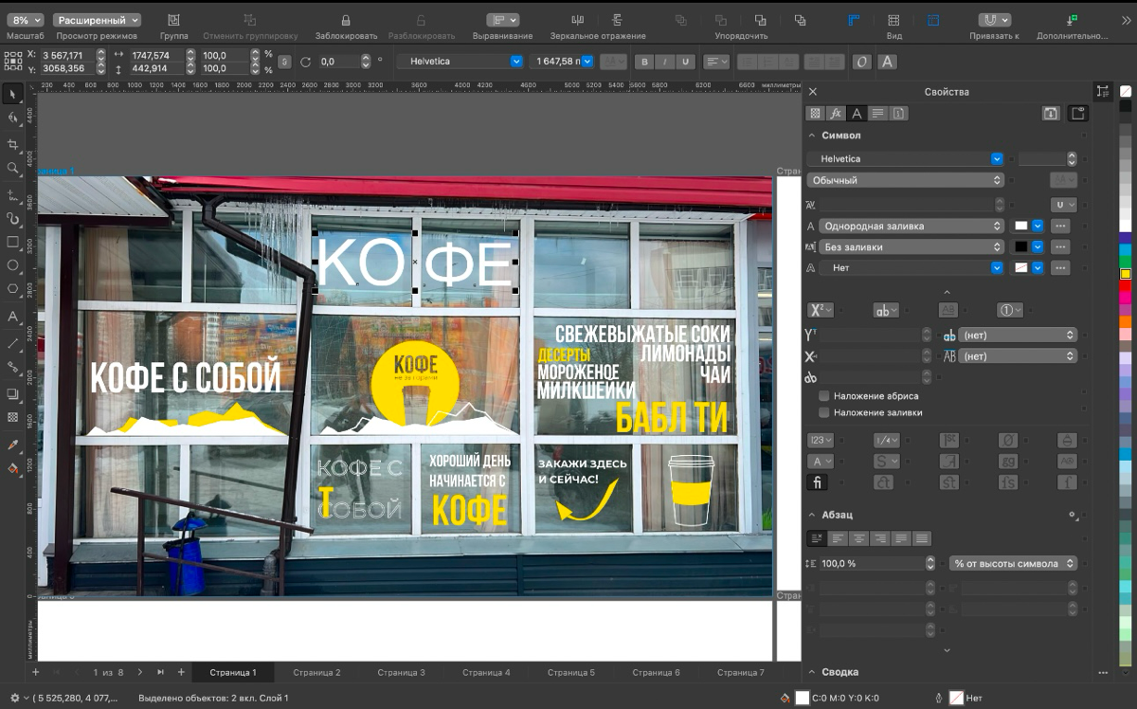Select center paragraph alignment in Абзац

[858, 538]
